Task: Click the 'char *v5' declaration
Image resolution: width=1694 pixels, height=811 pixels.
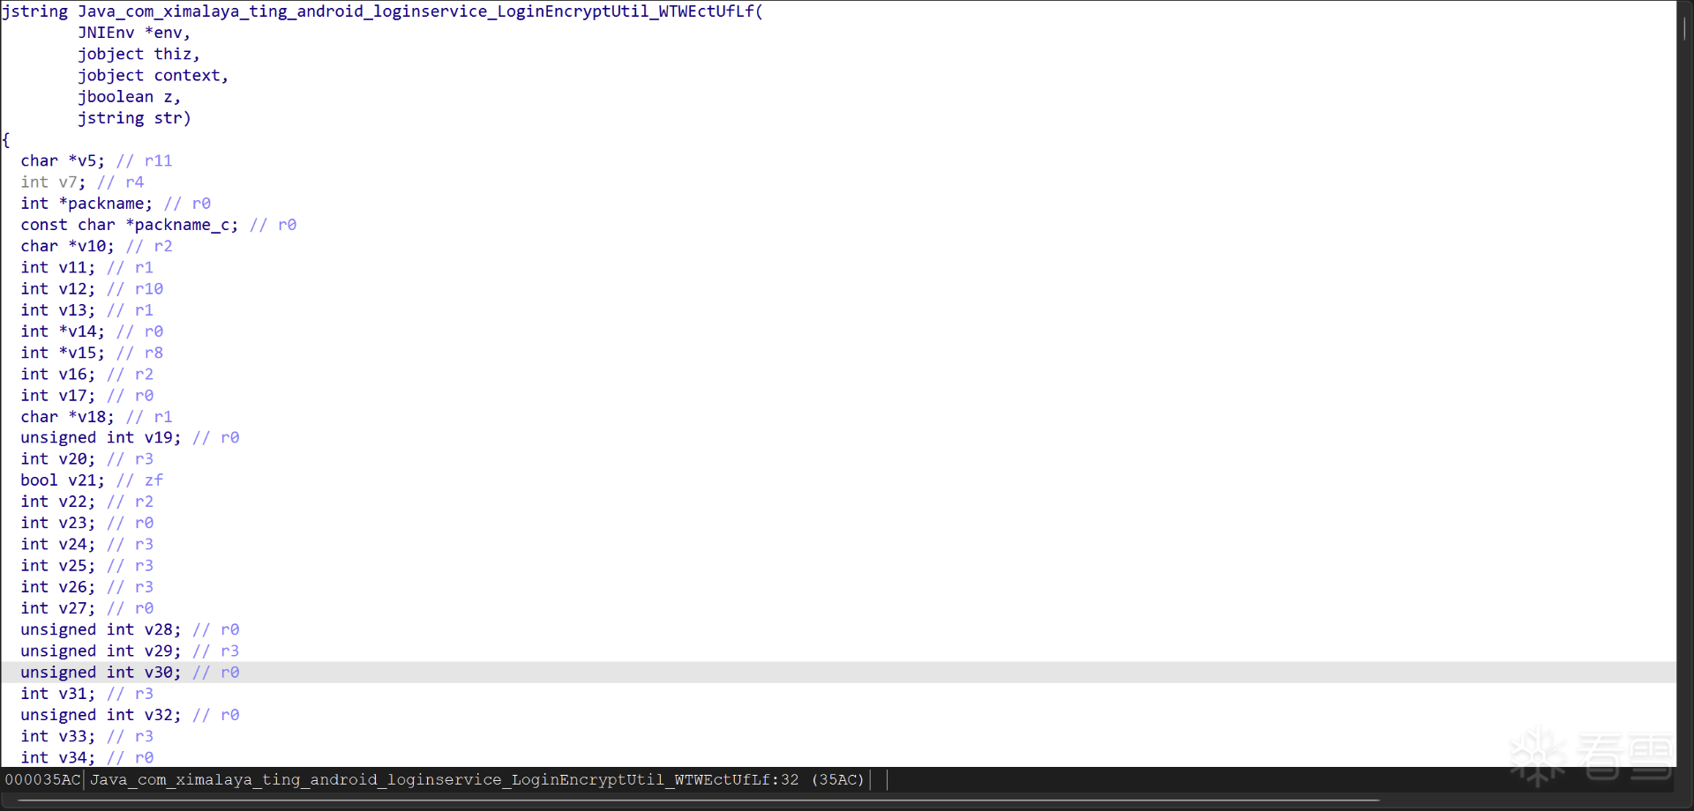Action: (x=63, y=160)
